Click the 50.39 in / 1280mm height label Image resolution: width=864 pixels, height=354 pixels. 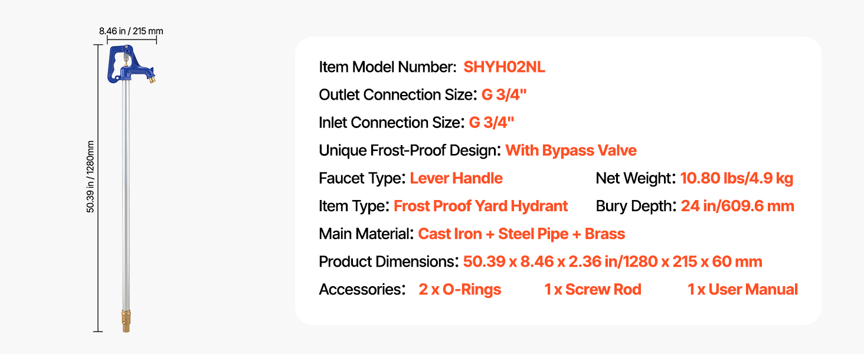tap(91, 177)
